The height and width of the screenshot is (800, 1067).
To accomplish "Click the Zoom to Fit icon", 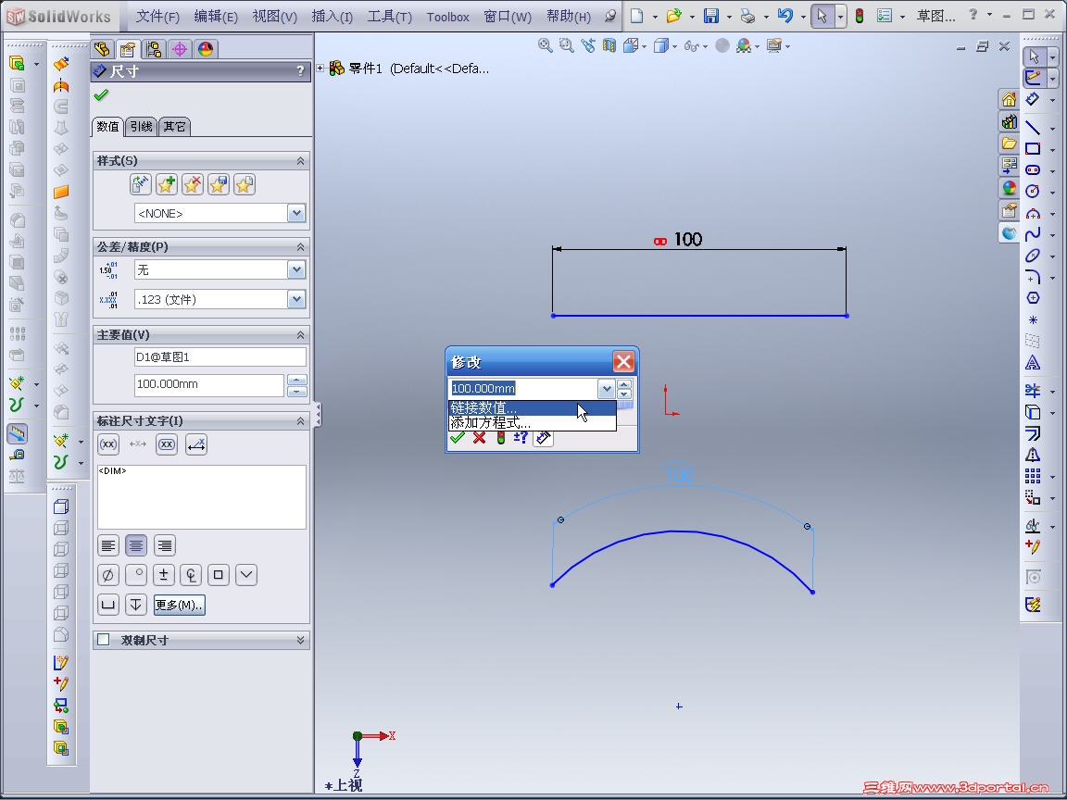I will tap(545, 45).
